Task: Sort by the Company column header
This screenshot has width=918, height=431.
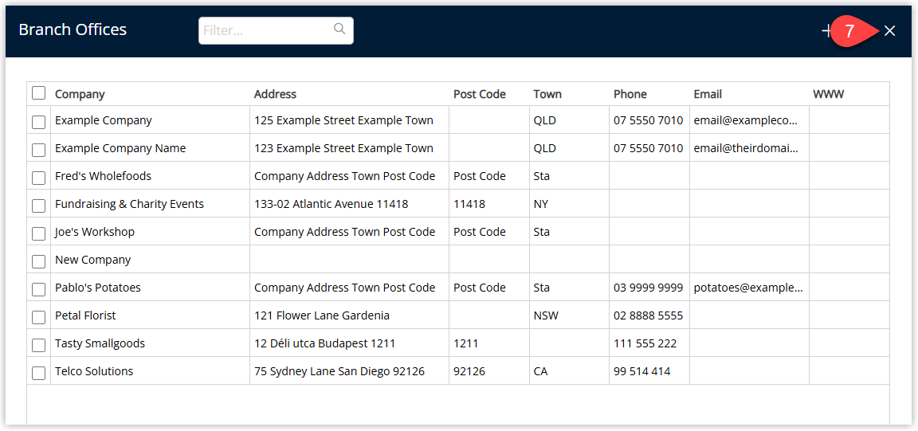Action: pos(80,94)
